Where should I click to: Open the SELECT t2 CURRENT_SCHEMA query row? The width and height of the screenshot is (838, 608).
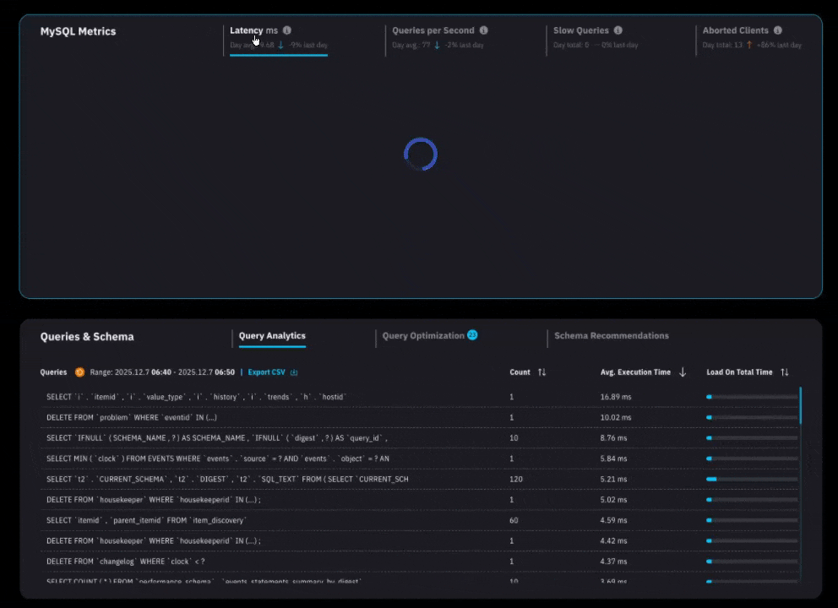[420, 480]
